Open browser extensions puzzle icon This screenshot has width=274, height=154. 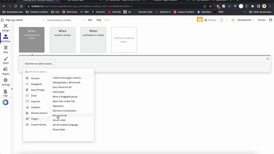[x=253, y=6]
